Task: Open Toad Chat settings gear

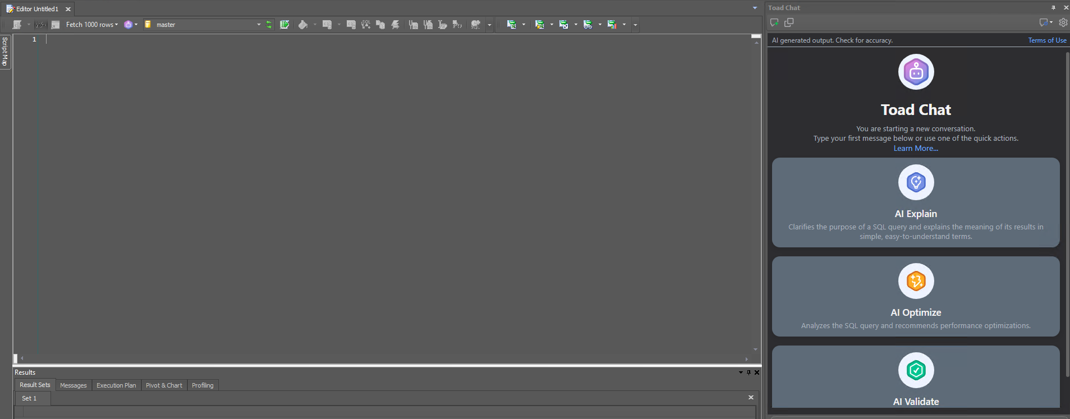Action: [1063, 22]
